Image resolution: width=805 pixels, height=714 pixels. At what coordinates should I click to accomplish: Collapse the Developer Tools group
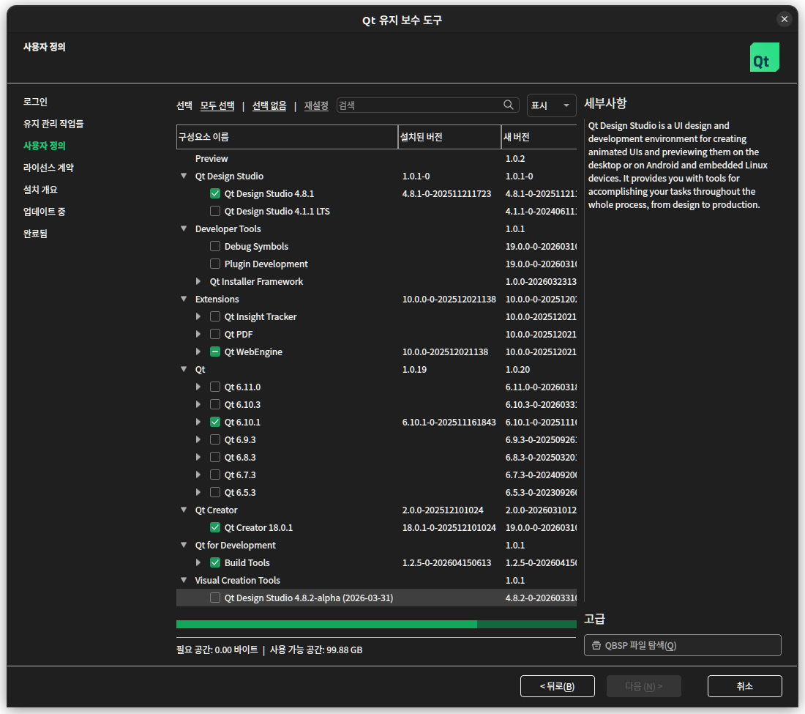tap(184, 228)
